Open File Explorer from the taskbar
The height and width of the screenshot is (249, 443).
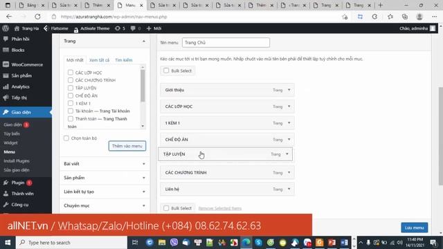(x=161, y=243)
